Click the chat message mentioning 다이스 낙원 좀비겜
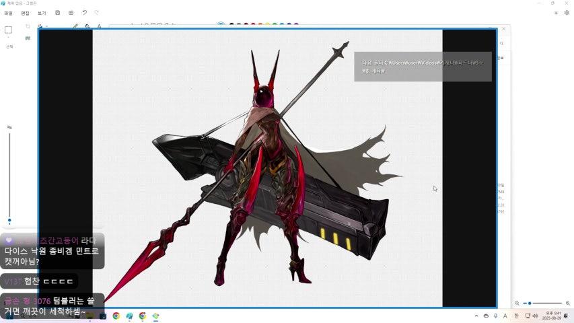The height and width of the screenshot is (323, 574). click(x=52, y=251)
